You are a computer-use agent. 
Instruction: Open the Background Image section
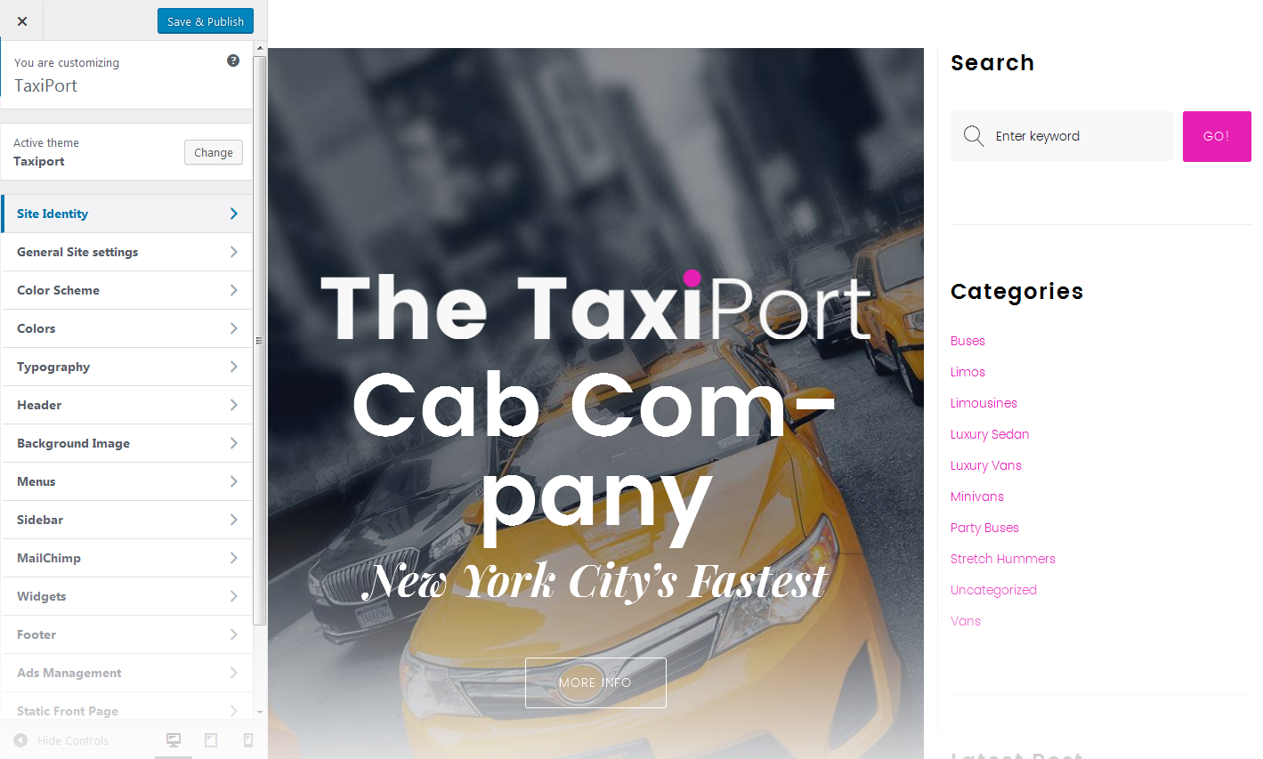tap(126, 443)
